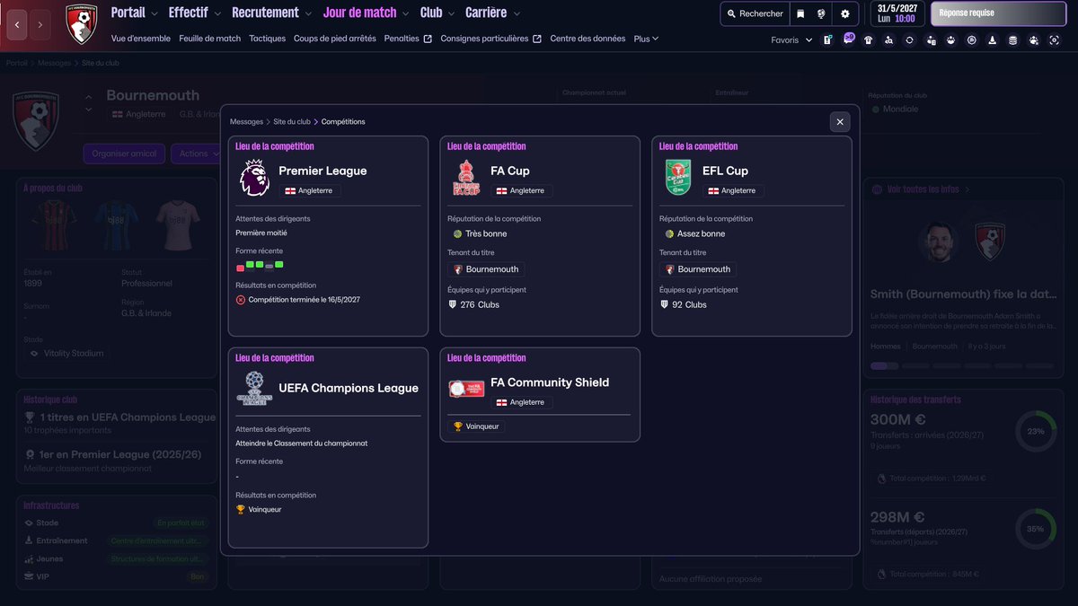Open the finances coin stack icon

1013,40
